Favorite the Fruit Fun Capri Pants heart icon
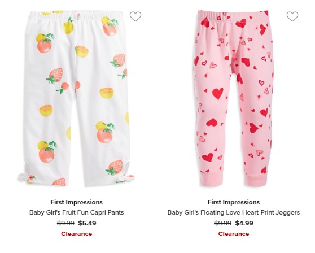The image size is (315, 253). [x=135, y=16]
